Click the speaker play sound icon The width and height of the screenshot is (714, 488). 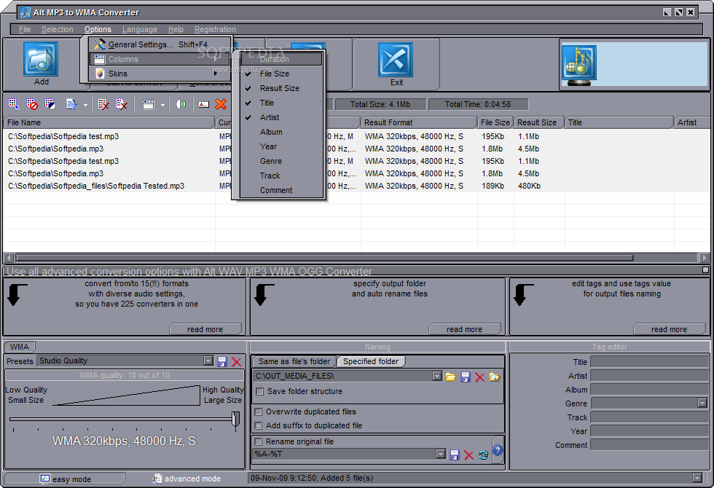pyautogui.click(x=181, y=104)
